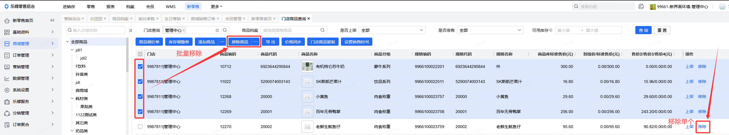Viewport: 729px width, 135px height.
Task: Click the 导出 button
Action: click(271, 42)
